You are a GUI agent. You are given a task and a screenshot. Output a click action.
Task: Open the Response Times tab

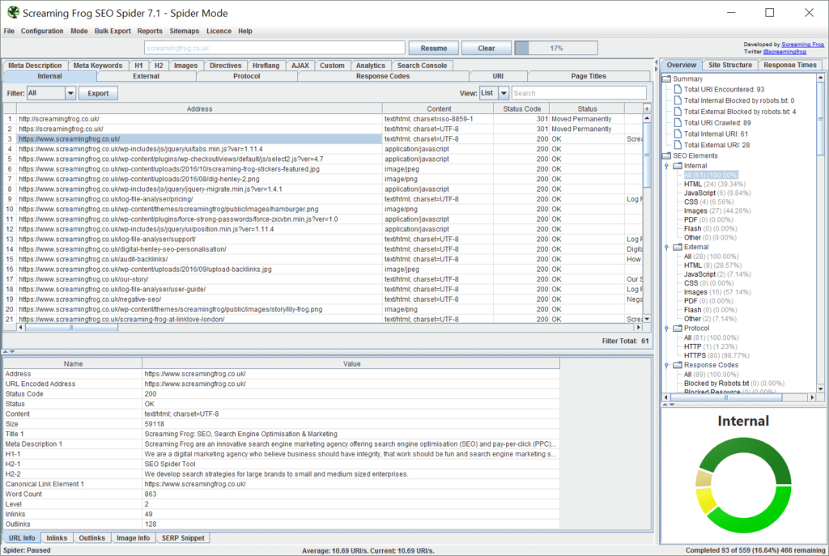click(x=790, y=65)
